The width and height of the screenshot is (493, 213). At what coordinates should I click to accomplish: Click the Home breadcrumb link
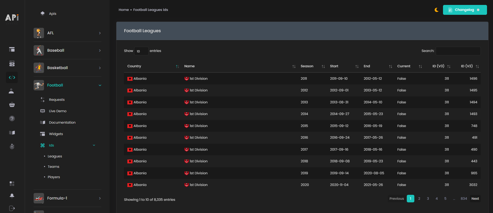[x=124, y=10]
